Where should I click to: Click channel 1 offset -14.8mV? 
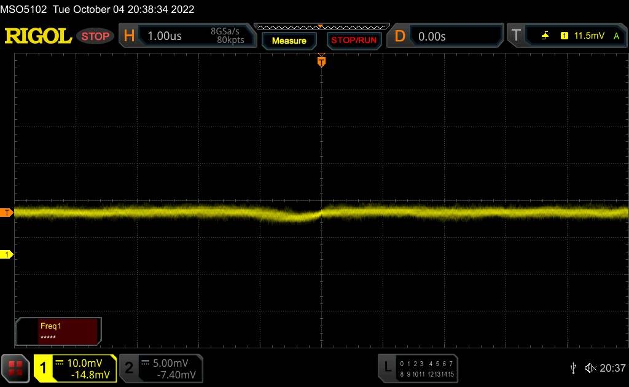click(x=90, y=375)
